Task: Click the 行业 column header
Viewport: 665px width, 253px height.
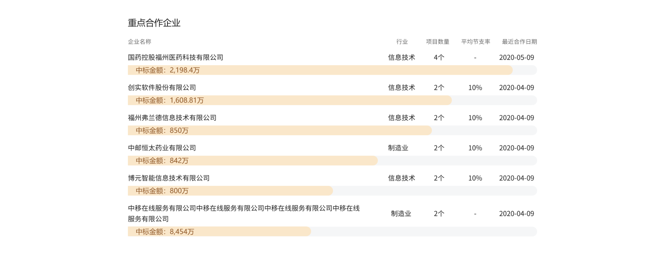Action: (x=402, y=42)
